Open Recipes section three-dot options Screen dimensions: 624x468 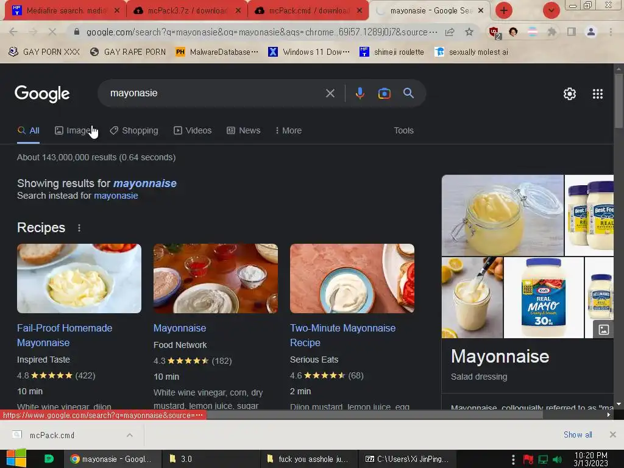(79, 228)
